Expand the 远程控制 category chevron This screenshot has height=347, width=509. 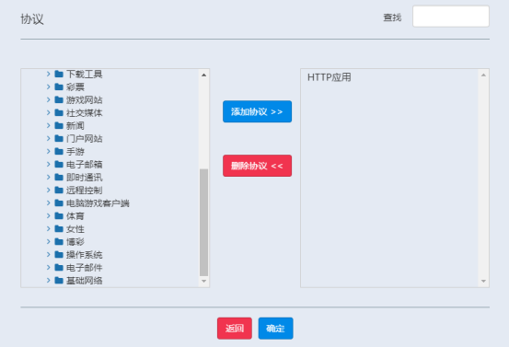(x=49, y=190)
